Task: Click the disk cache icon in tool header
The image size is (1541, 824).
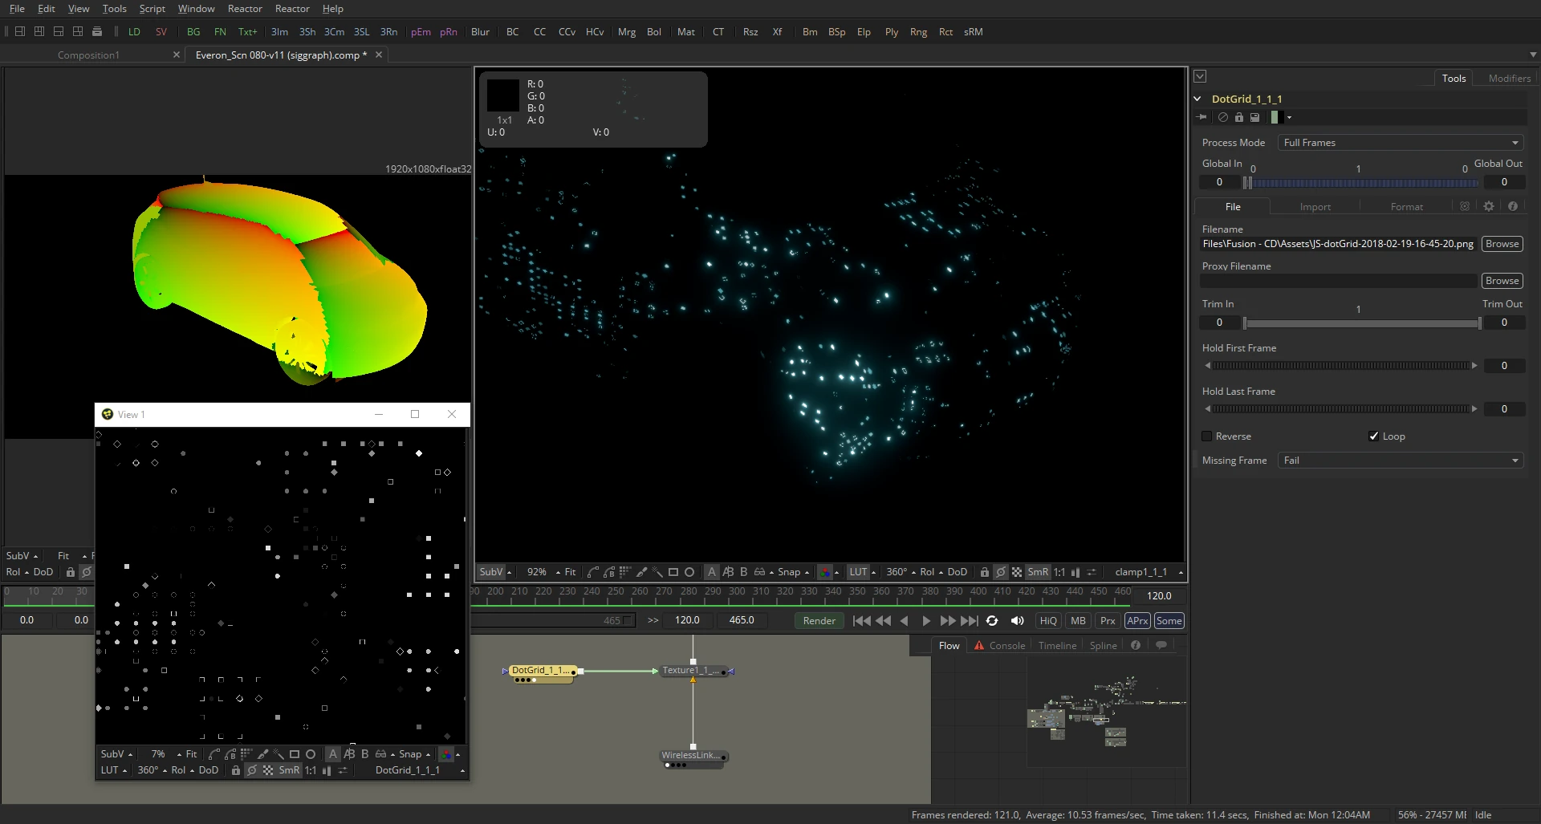Action: tap(1254, 117)
